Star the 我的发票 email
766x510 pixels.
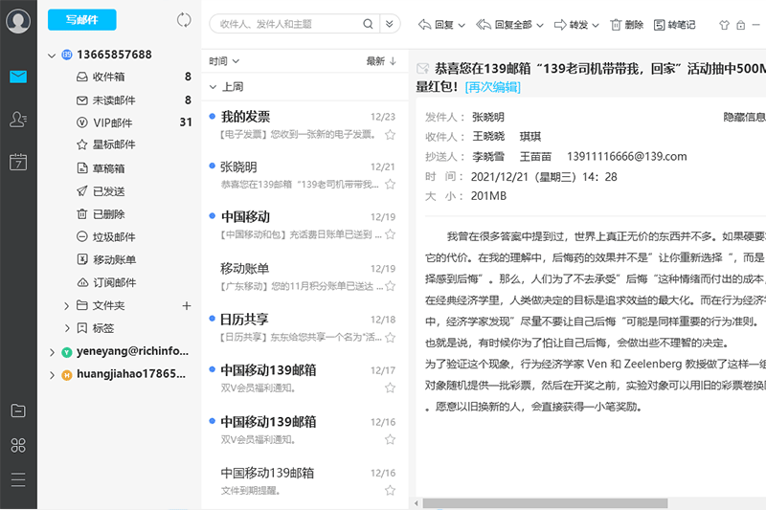[x=390, y=135]
